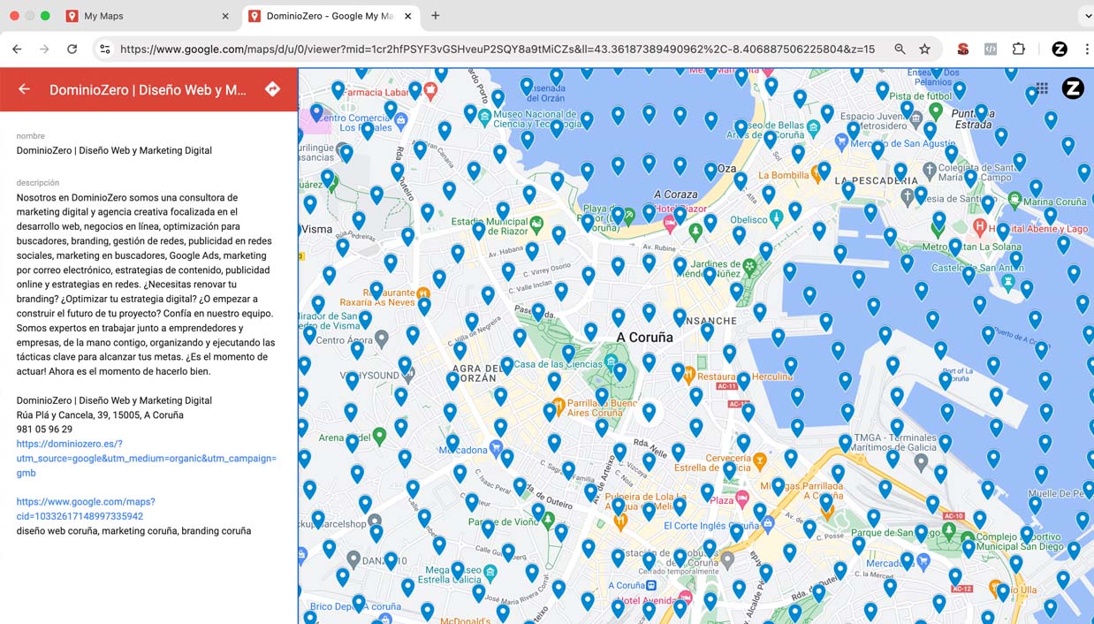Bookmark this page with the star icon
The image size is (1094, 624).
[x=924, y=49]
